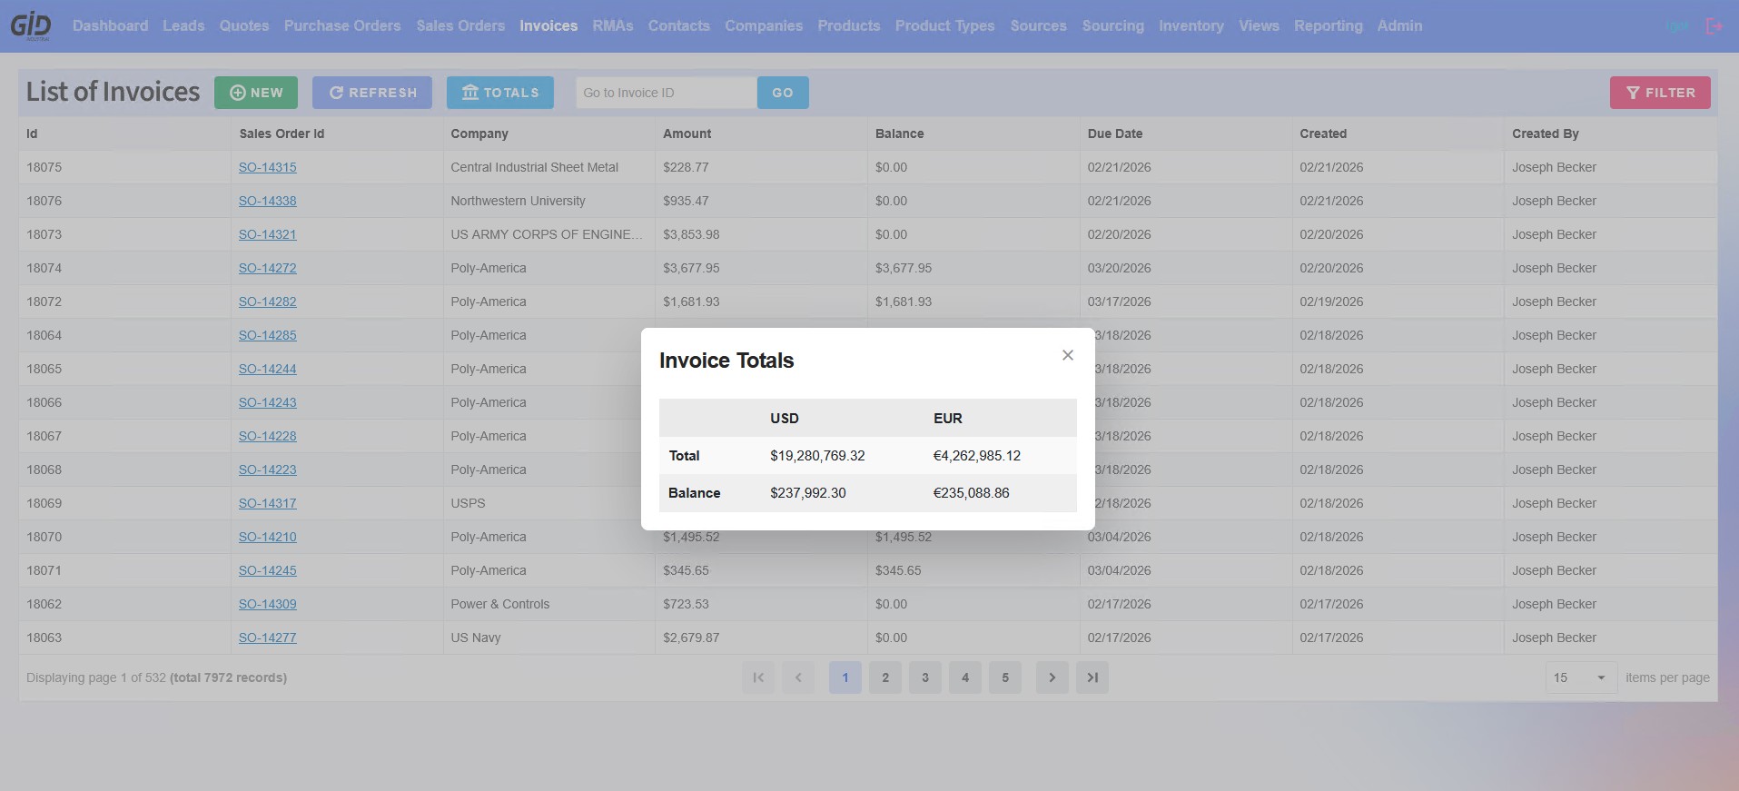Click the GiD logo
The height and width of the screenshot is (791, 1739).
tap(31, 26)
